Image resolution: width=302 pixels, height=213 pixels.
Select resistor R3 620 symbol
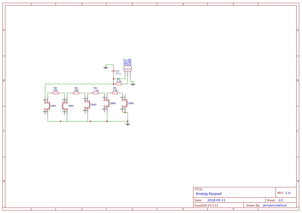[x=76, y=93]
